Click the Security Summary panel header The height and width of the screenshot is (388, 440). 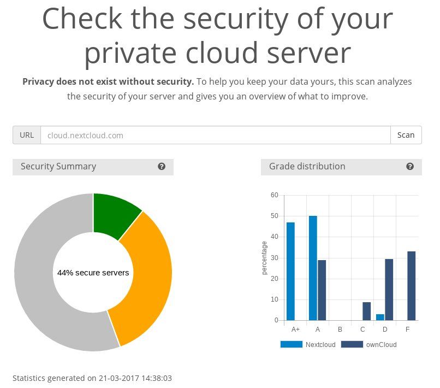coord(93,167)
